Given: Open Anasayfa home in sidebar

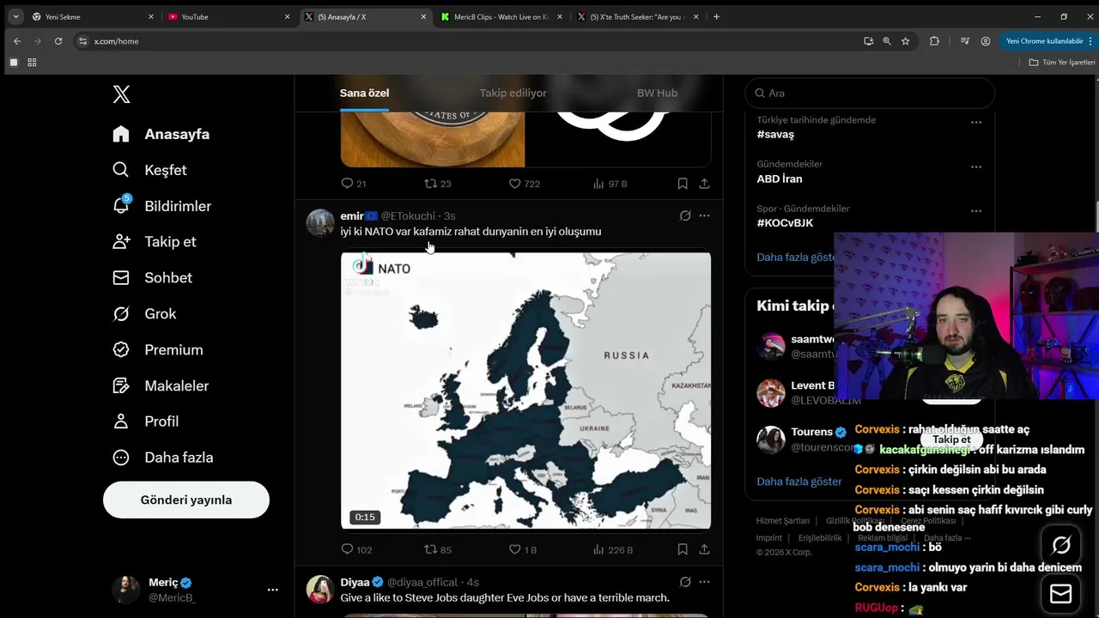Looking at the screenshot, I should point(161,134).
